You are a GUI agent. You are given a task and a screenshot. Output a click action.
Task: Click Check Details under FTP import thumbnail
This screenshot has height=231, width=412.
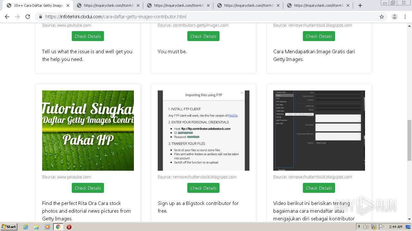point(203,188)
